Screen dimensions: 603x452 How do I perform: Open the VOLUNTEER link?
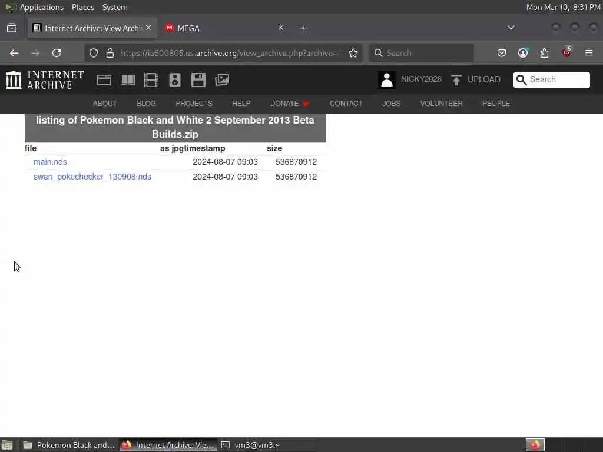pos(442,104)
